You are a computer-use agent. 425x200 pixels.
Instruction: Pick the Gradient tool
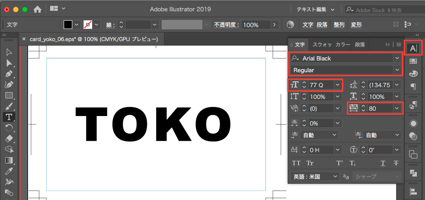[9, 160]
